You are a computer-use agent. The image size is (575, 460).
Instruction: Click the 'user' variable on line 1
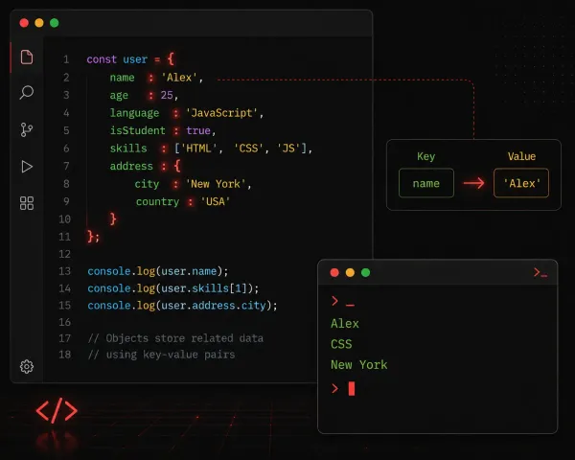point(135,59)
